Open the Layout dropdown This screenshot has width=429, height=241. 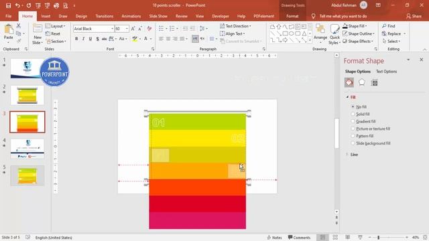click(x=56, y=26)
